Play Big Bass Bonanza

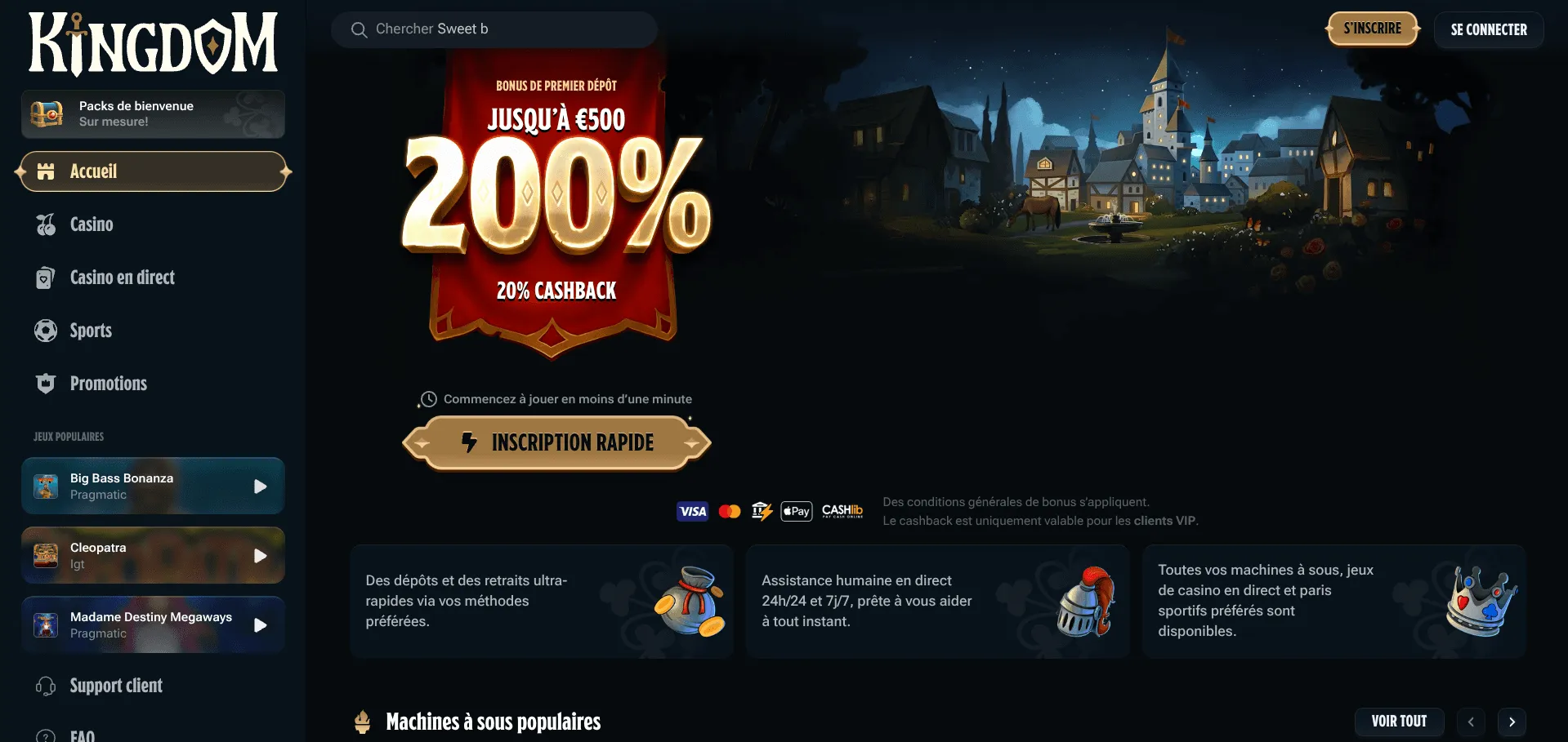click(x=260, y=487)
